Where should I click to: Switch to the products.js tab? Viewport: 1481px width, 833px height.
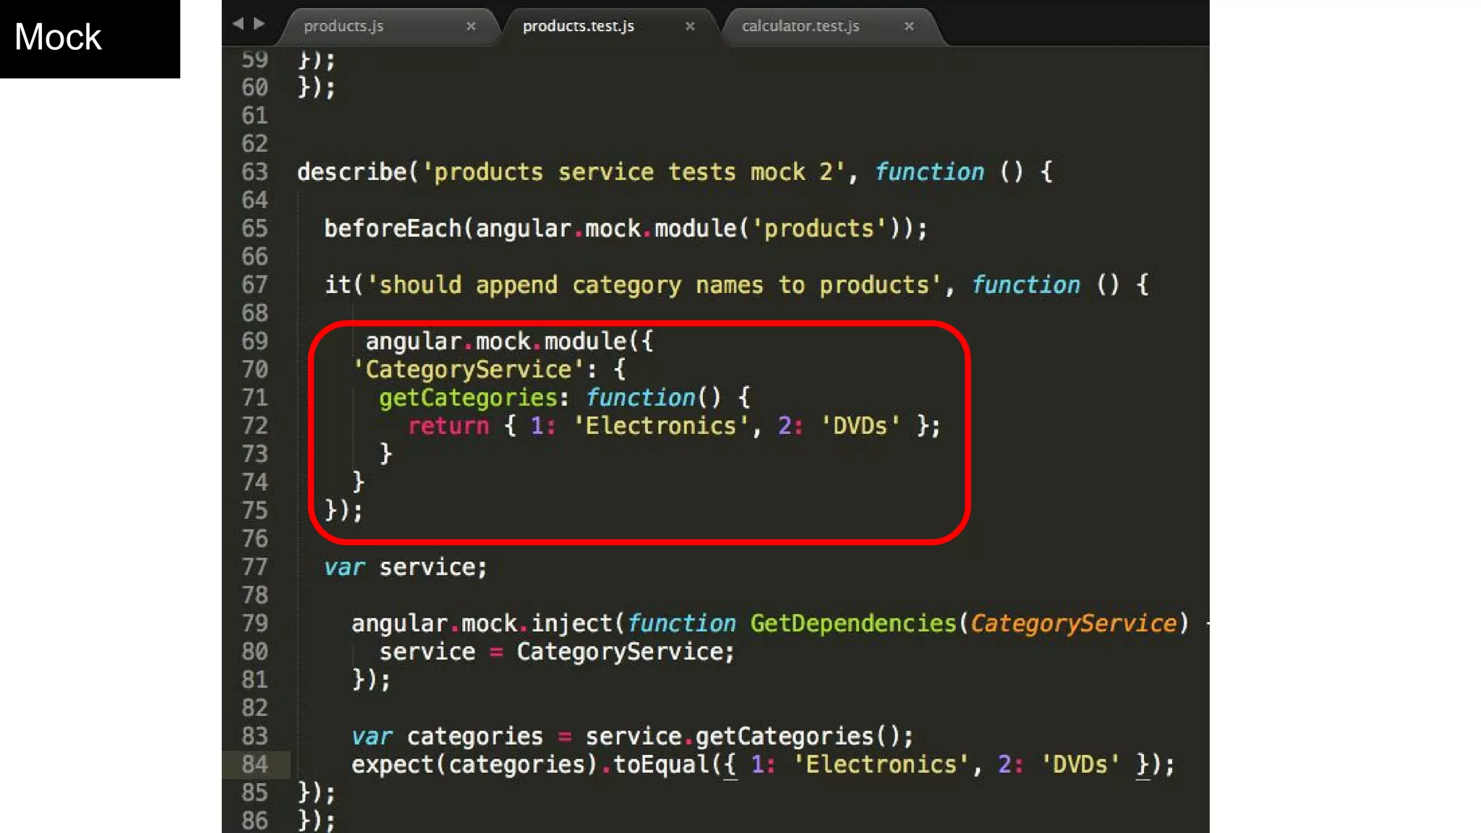343,26
